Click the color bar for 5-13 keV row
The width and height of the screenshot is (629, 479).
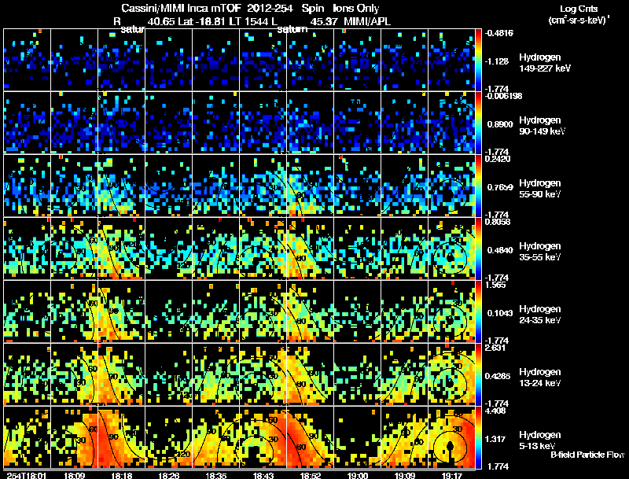tap(478, 437)
